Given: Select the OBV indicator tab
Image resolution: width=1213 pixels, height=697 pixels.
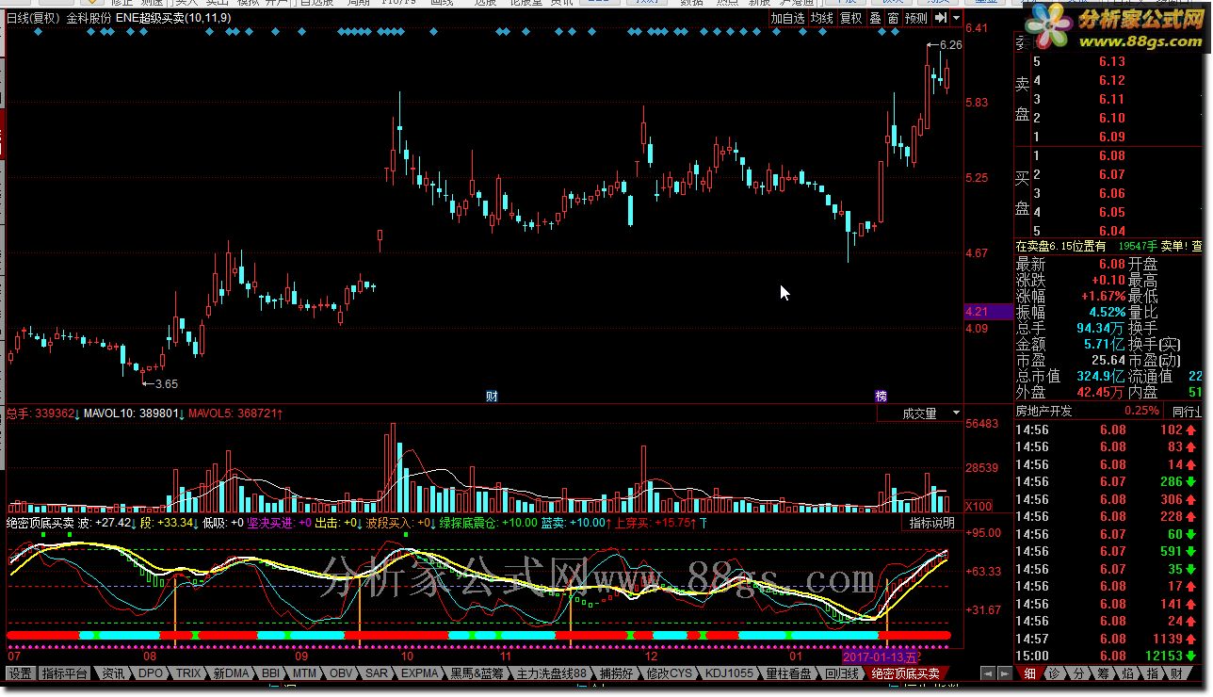Looking at the screenshot, I should 341,673.
